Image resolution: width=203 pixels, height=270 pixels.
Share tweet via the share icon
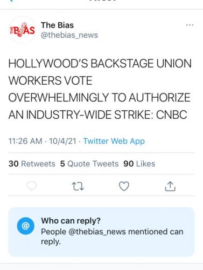click(170, 186)
